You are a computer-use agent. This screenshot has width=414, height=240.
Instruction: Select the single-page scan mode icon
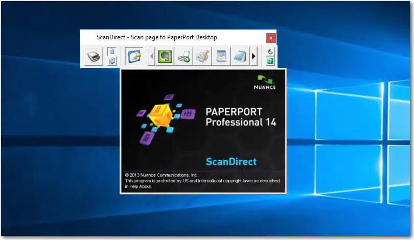[112, 51]
